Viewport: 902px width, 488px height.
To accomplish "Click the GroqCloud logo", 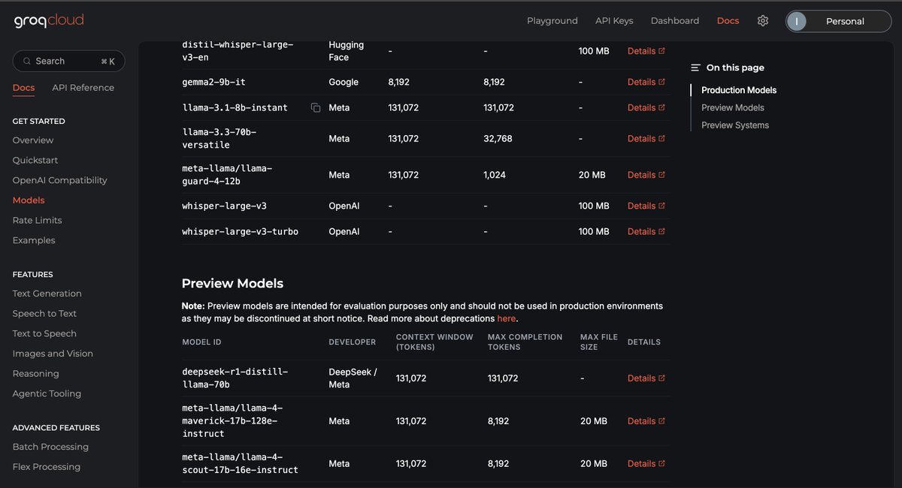I will click(49, 21).
